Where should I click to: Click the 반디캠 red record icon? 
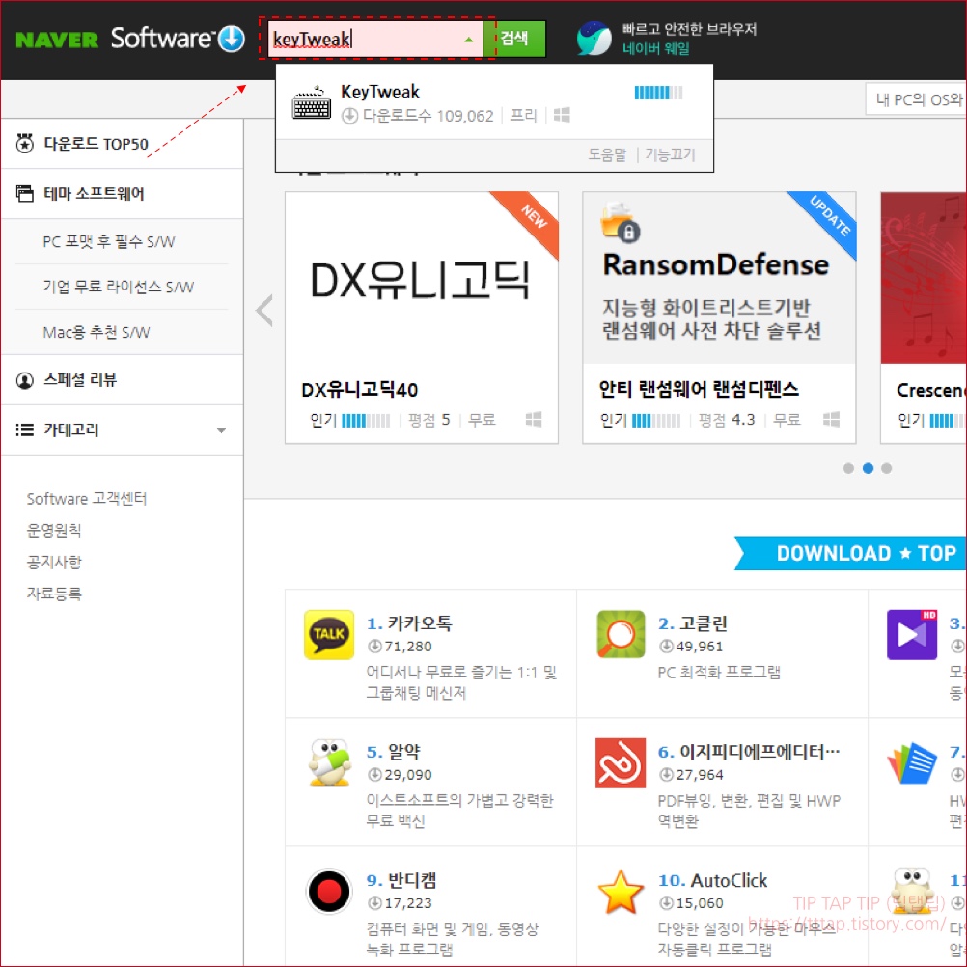[x=329, y=892]
